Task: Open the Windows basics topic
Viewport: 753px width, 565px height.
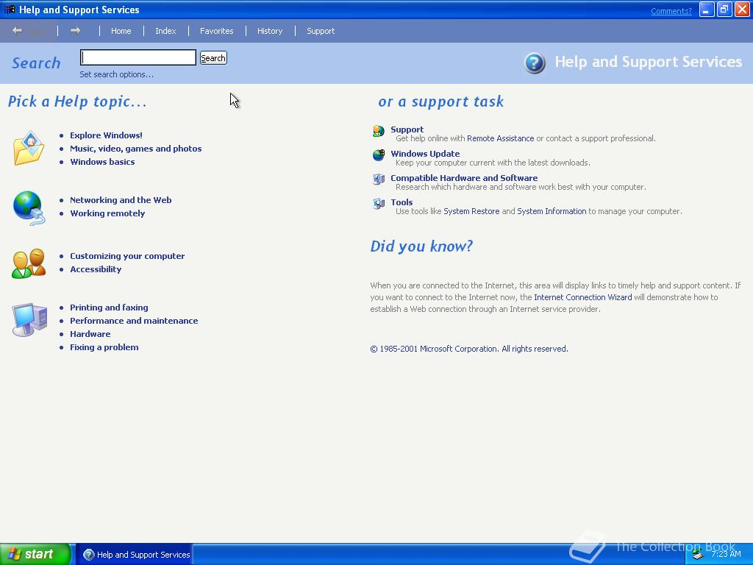Action: [102, 162]
